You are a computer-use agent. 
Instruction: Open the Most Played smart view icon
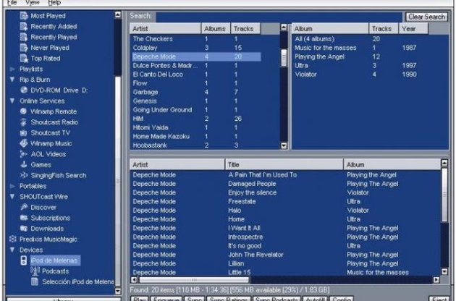24,16
